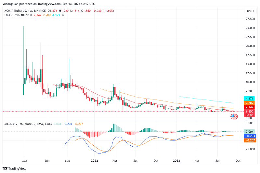This screenshot has width=260, height=173.
Task: Click the 1.850 current price label
Action: (250, 111)
